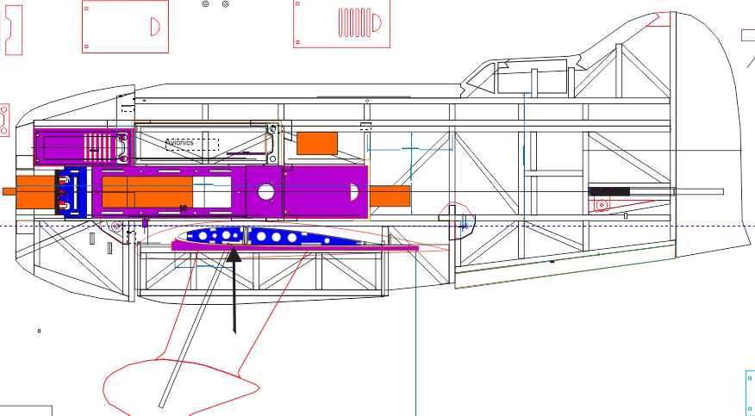755x416 pixels.
Task: Select the "Avionics" text label
Action: pyautogui.click(x=179, y=142)
